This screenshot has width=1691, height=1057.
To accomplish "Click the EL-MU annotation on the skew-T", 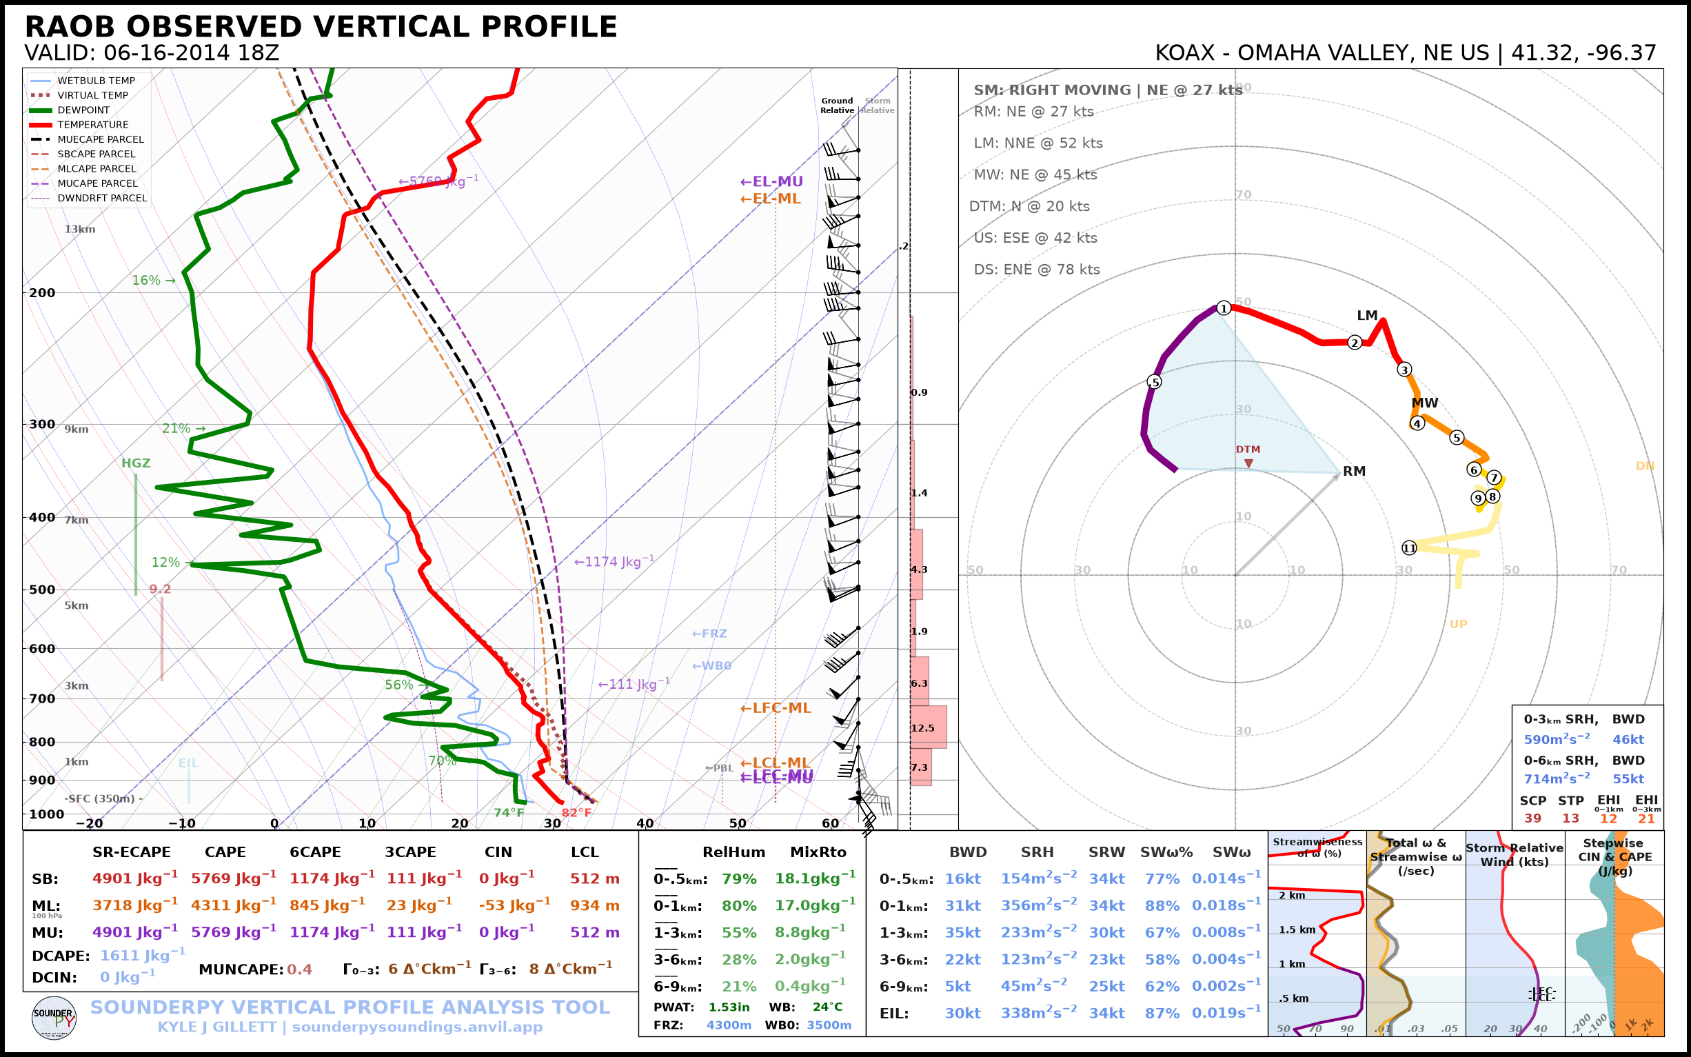I will click(x=771, y=182).
